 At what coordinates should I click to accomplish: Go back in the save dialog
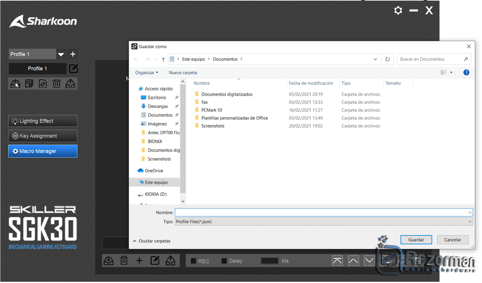(x=136, y=59)
